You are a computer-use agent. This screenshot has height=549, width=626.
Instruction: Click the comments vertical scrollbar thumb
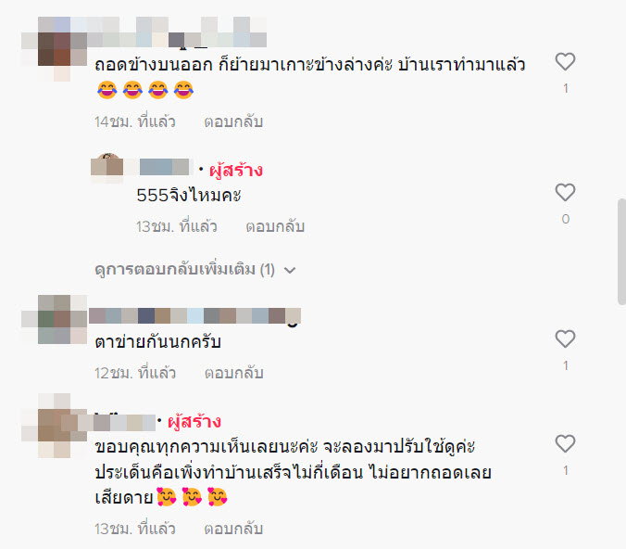pos(621,252)
